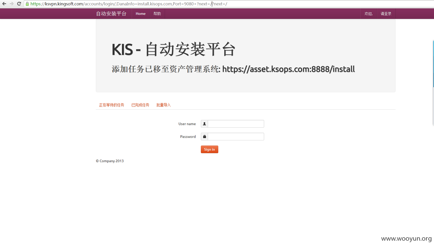This screenshot has height=246, width=434.
Task: Click into the Password input field
Action: pyautogui.click(x=236, y=137)
